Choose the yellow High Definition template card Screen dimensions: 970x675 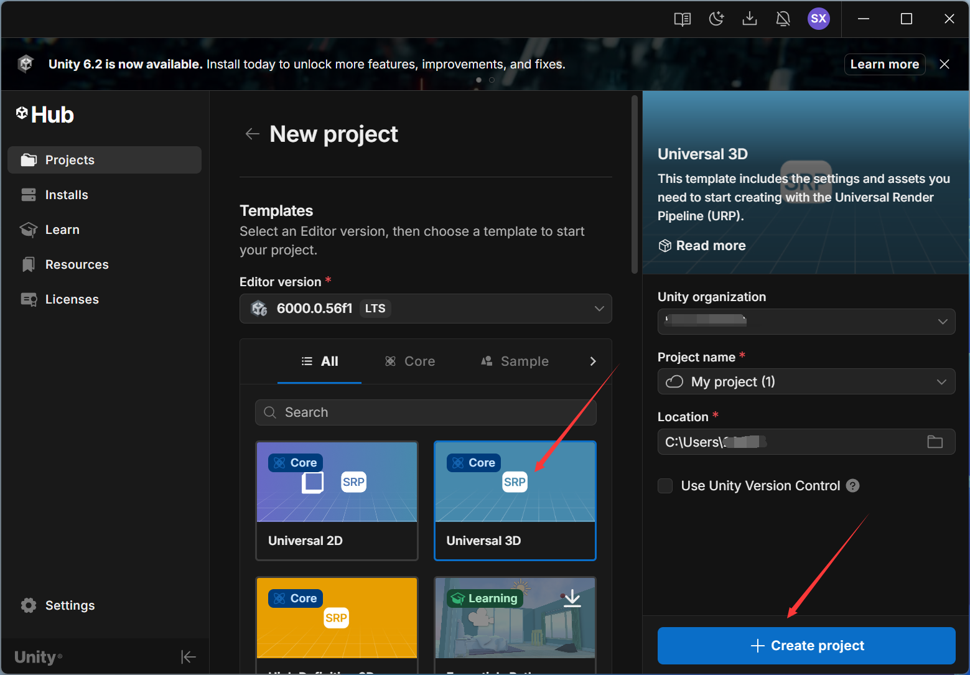point(337,625)
